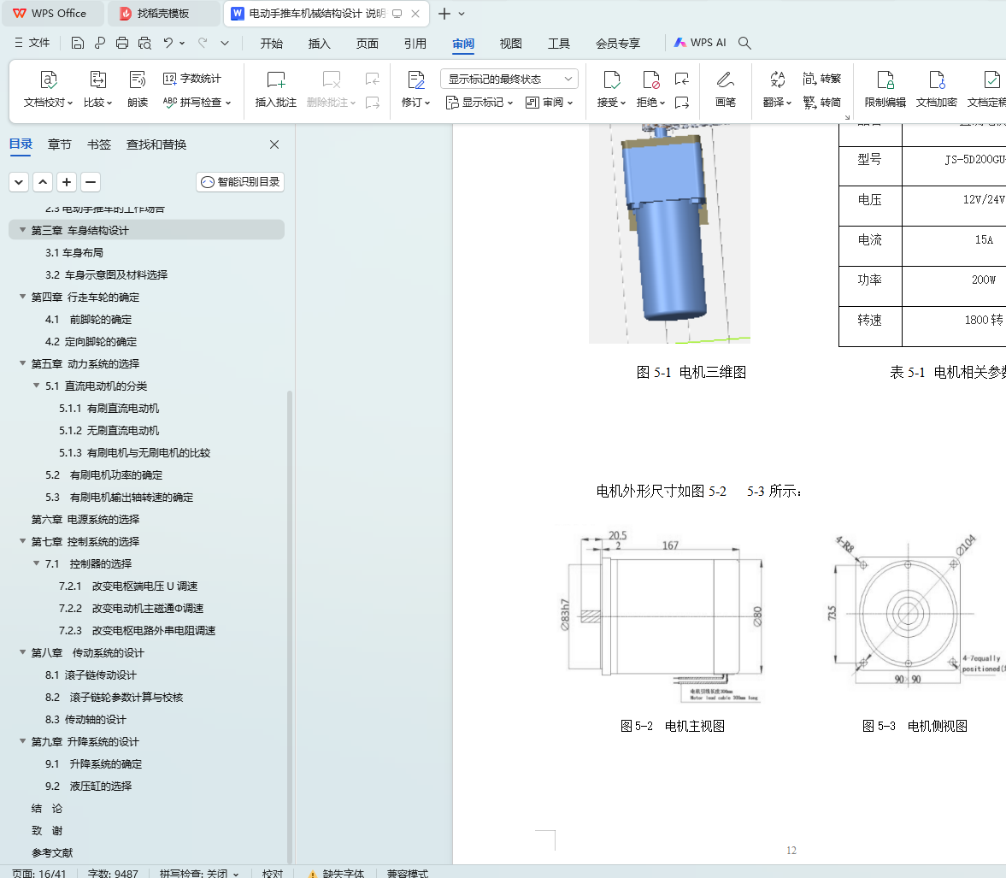Click the 文档校对 proofreading icon
The height and width of the screenshot is (878, 1006).
[49, 80]
